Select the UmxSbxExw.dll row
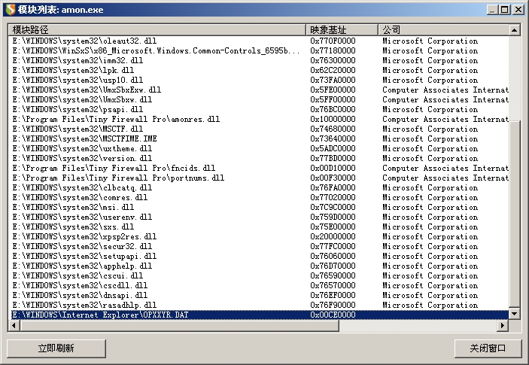The image size is (529, 365). tap(259, 90)
